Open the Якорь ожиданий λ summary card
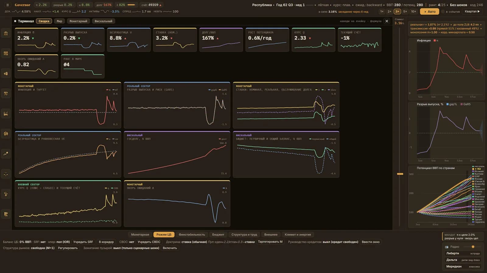The height and width of the screenshot is (273, 487). [x=37, y=66]
